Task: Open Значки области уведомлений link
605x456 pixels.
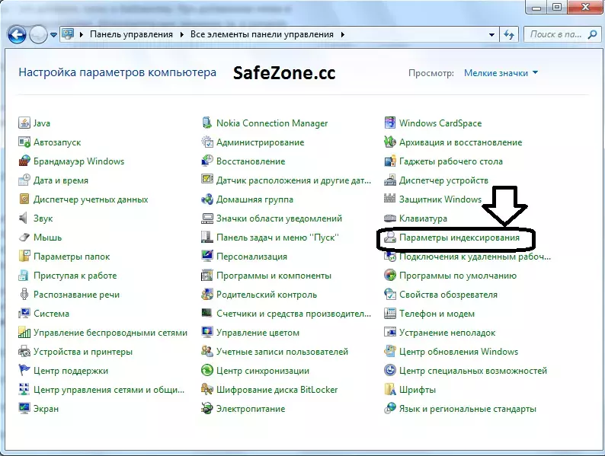Action: [x=280, y=218]
